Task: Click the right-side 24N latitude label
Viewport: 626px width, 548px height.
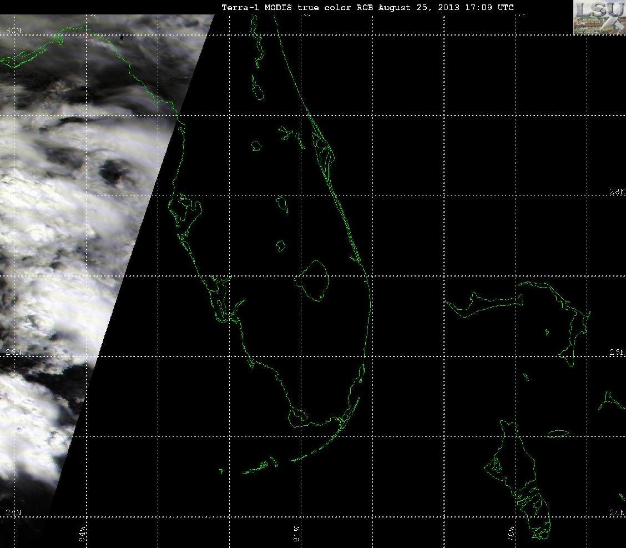Action: (617, 514)
